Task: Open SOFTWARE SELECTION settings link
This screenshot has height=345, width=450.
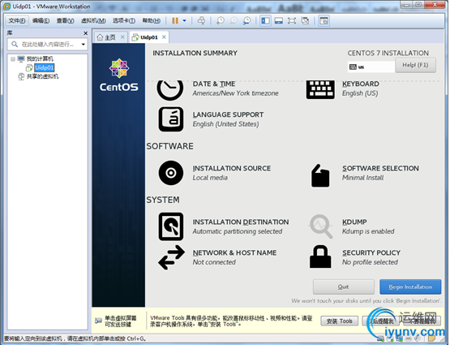Action: coord(380,168)
